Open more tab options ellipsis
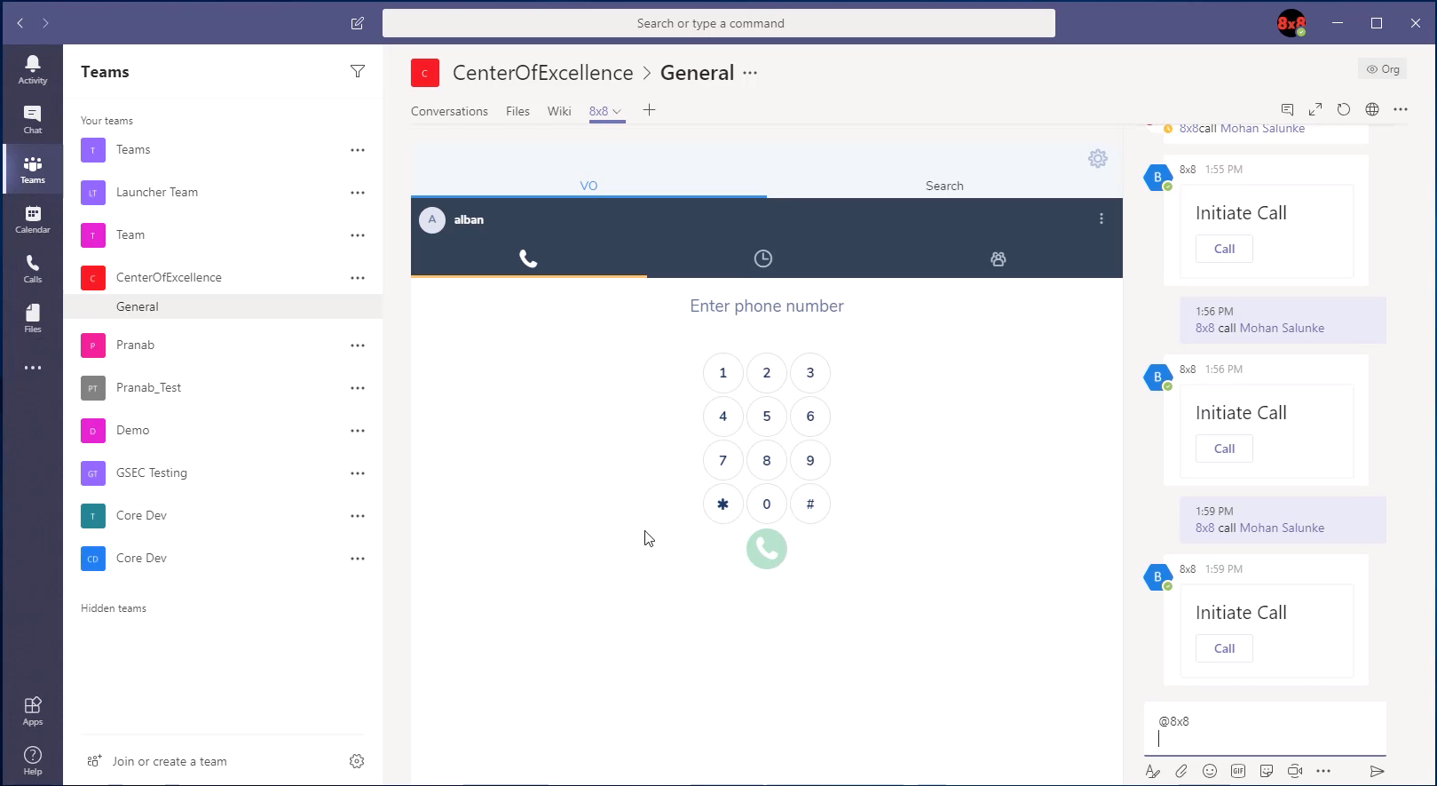The width and height of the screenshot is (1437, 786). [x=1401, y=109]
